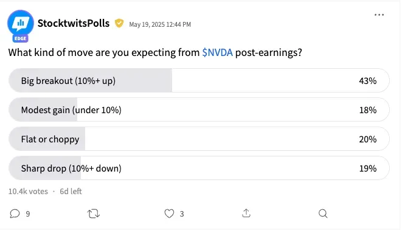Open the $NVDA ticker link

click(217, 52)
